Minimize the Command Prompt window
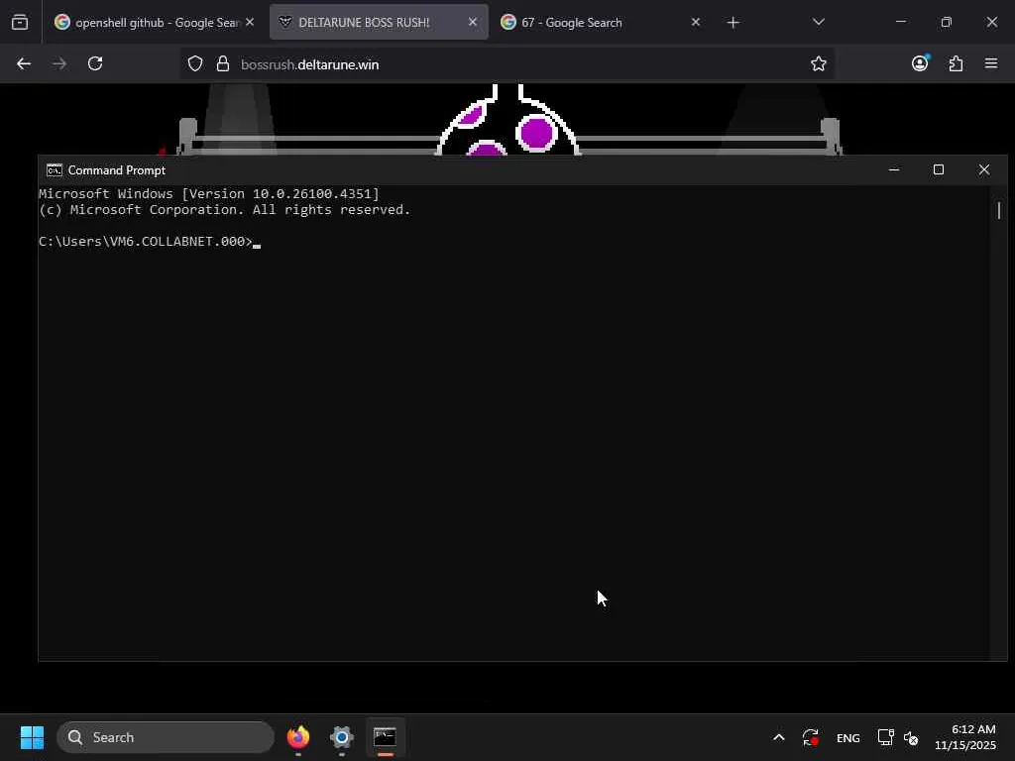Viewport: 1015px width, 761px height. click(x=894, y=170)
